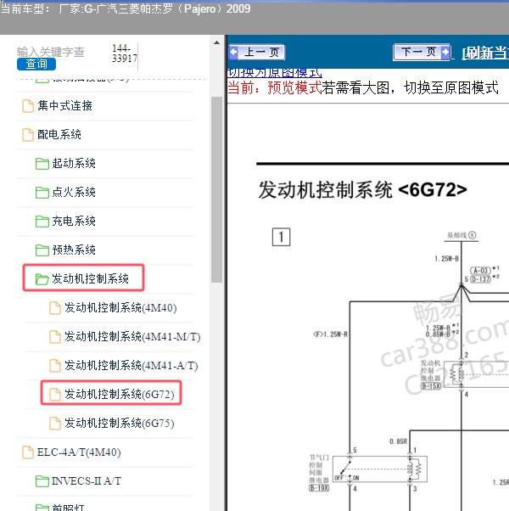Select 发动机控制系统(6G72) entry

click(119, 395)
